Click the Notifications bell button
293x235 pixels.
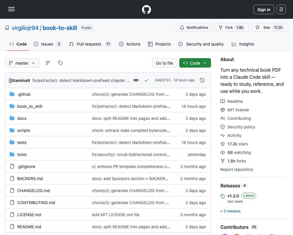(194, 28)
